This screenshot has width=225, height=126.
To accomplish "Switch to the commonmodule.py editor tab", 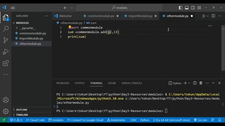I will pos(101,16).
